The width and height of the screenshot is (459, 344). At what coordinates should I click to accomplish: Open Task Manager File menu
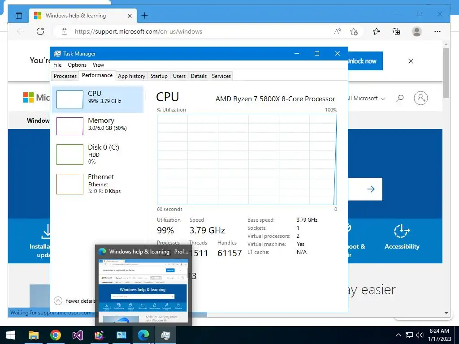point(57,65)
